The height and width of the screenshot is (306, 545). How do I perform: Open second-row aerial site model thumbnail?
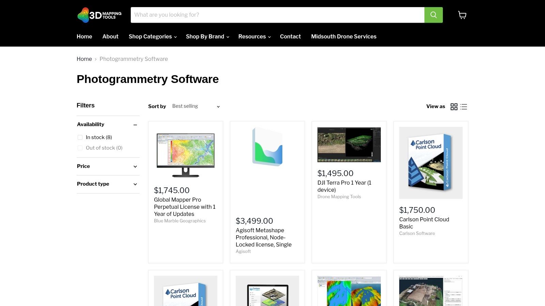coord(431,291)
